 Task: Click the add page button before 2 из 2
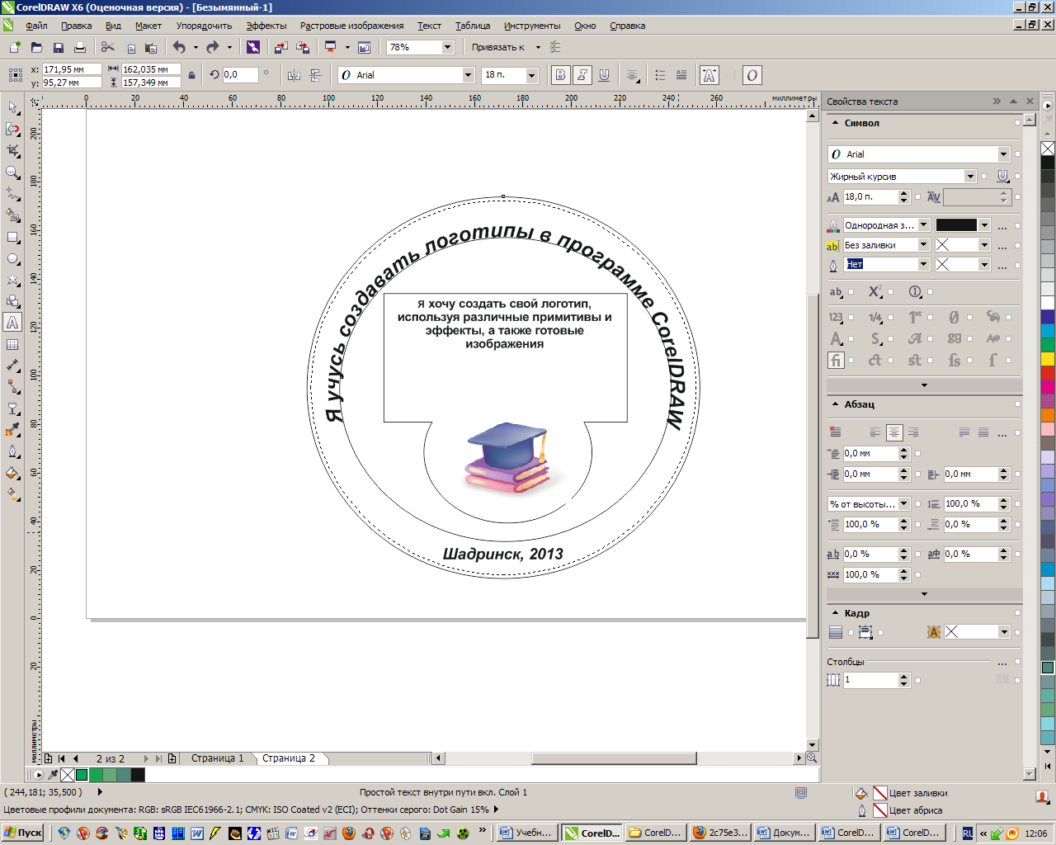(48, 758)
